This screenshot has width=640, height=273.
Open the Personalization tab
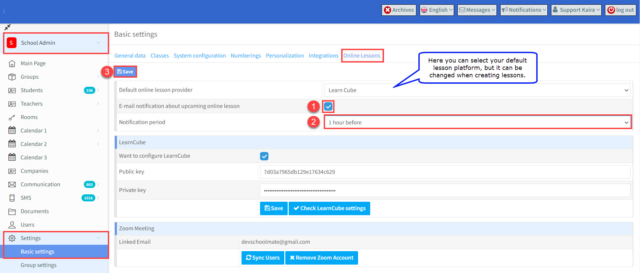tap(285, 55)
